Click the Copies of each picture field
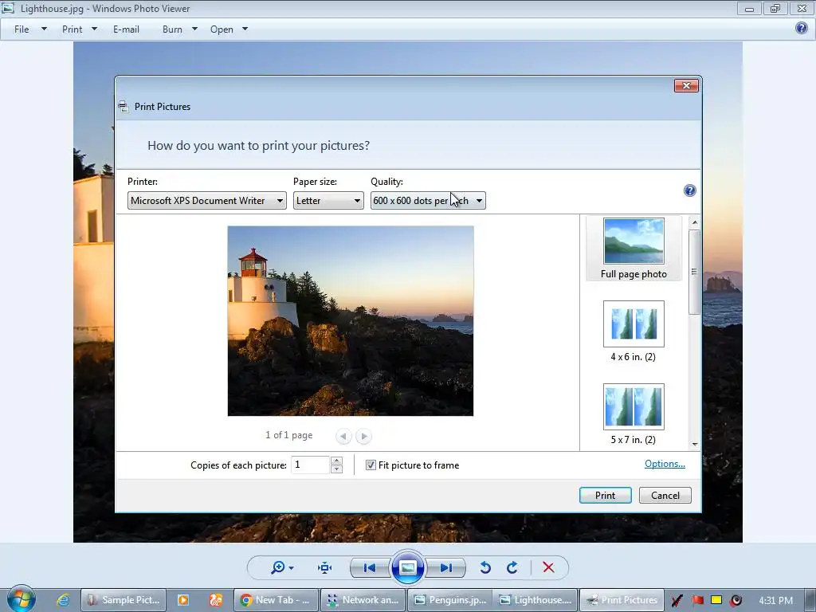This screenshot has height=612, width=816. point(310,465)
